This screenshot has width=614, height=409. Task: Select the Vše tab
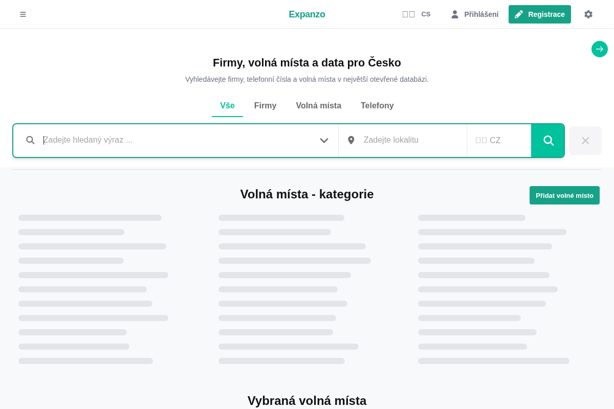pos(227,106)
